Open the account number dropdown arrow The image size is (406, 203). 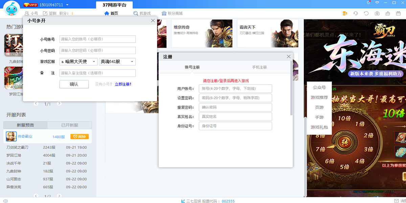67,5
